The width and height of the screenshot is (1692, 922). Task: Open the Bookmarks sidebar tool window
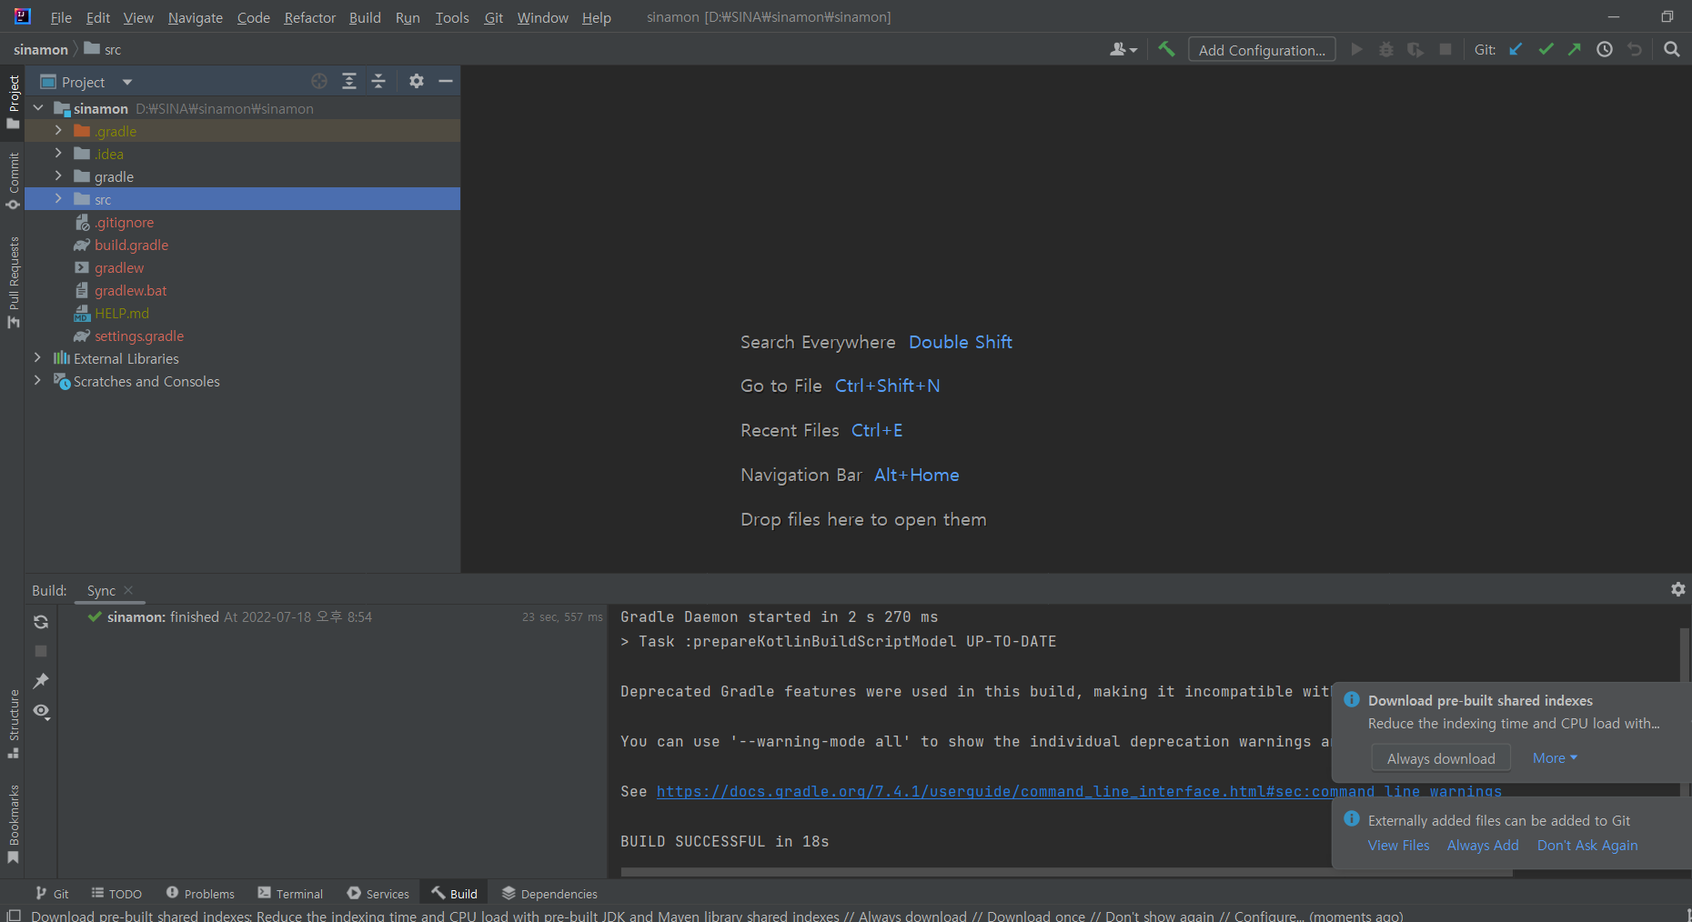tap(13, 824)
